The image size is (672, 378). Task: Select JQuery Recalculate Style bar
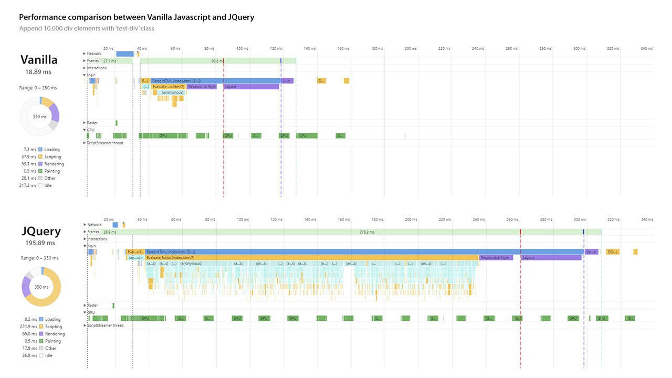coord(496,258)
